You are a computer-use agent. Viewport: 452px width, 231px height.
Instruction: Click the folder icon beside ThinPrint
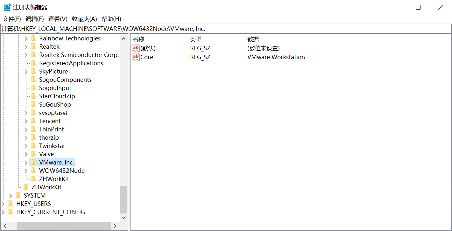pyautogui.click(x=33, y=129)
